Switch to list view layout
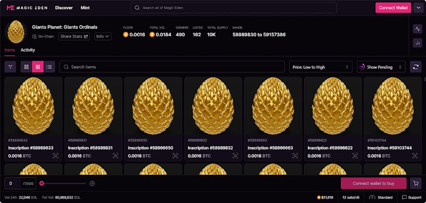 (x=49, y=67)
